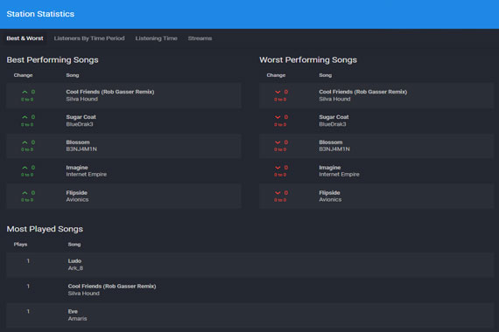Click red down-arrow icon beside worst Imagine
Screen dimensions: 499x332
278,168
